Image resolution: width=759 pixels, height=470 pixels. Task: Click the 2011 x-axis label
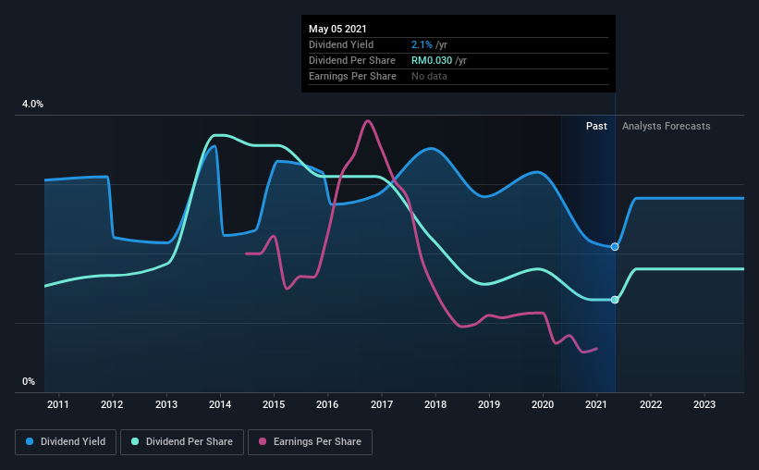(x=58, y=404)
